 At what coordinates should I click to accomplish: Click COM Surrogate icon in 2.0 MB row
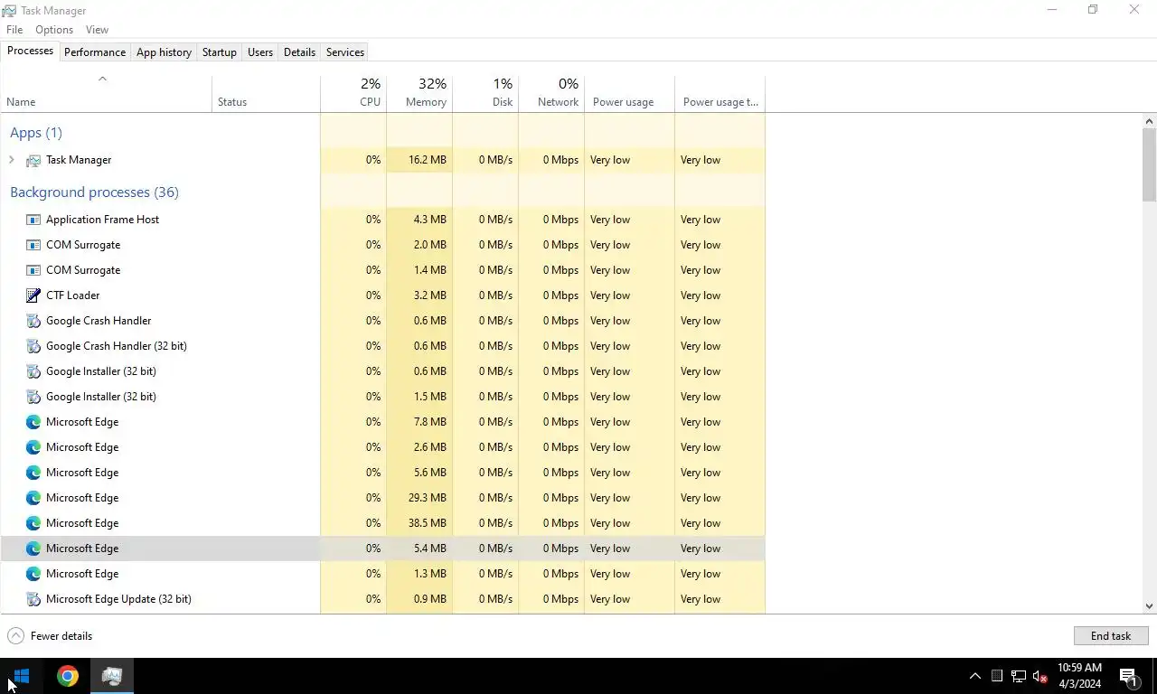[x=33, y=245]
